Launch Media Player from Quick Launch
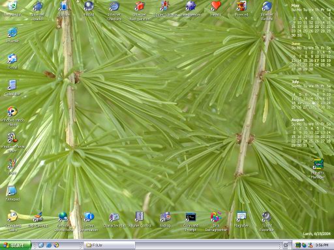This screenshot has width=334, height=250. click(x=56, y=245)
